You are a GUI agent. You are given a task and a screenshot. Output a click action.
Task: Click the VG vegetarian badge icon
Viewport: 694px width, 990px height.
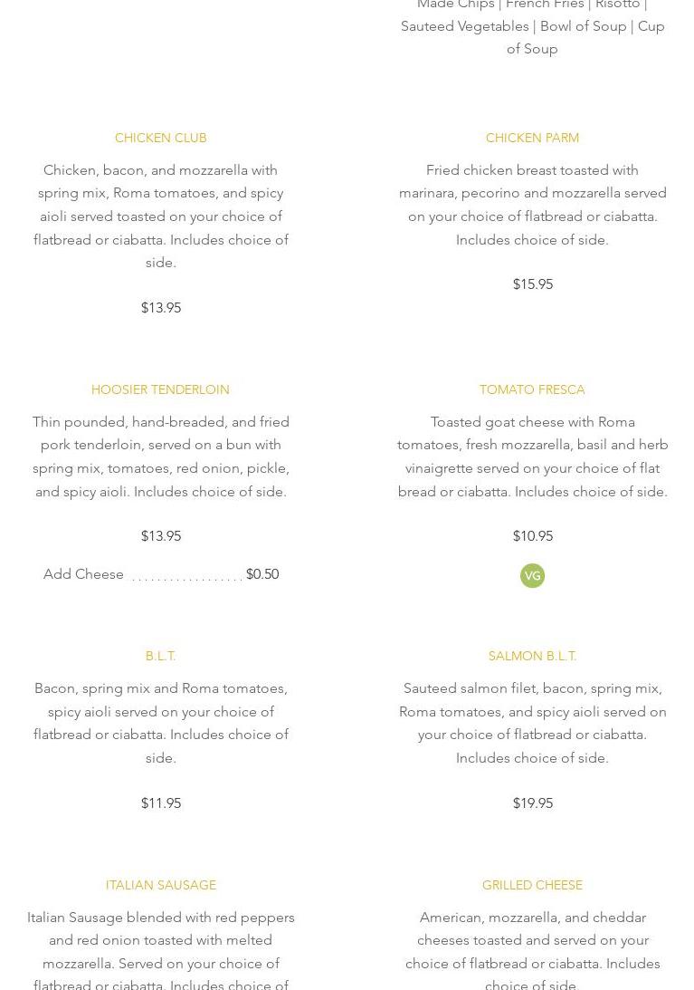coord(532,576)
